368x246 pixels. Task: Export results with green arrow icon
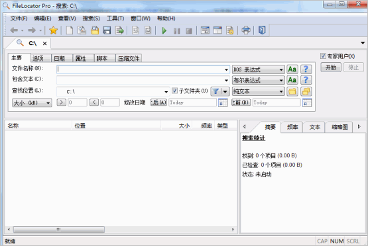(120, 30)
